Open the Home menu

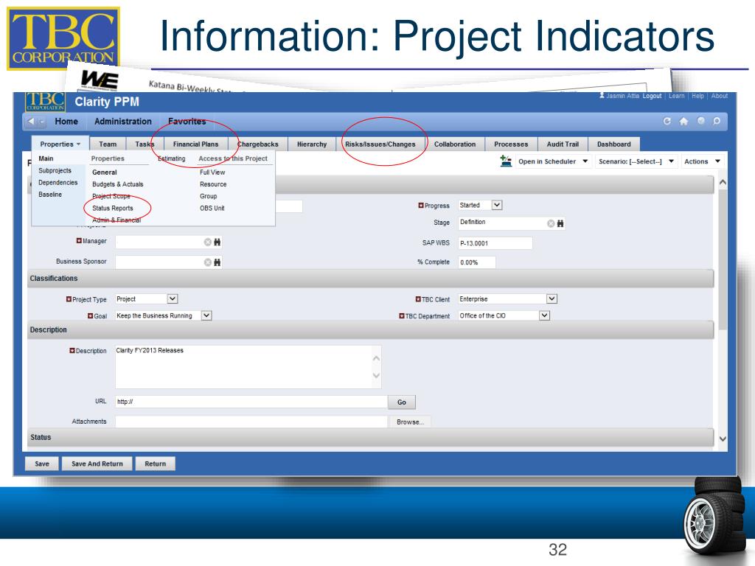coord(66,122)
